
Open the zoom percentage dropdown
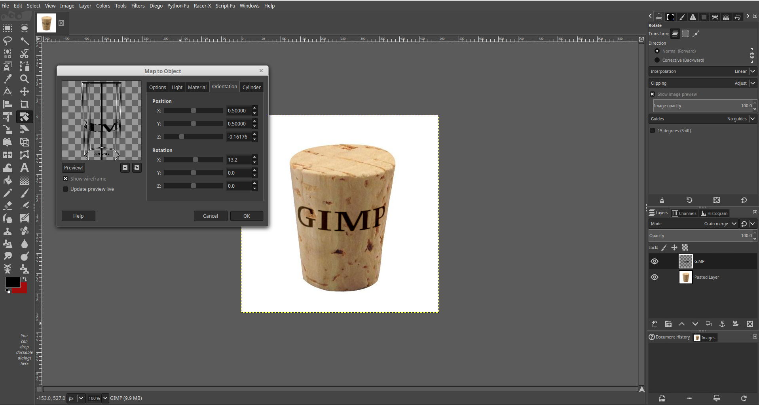105,398
